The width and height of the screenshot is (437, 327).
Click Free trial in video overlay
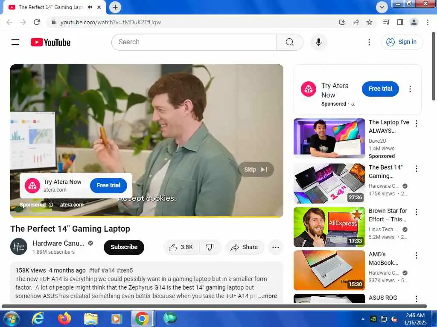click(x=108, y=185)
